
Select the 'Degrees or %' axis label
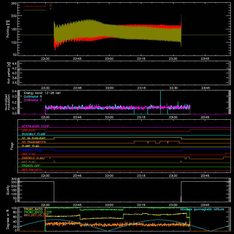(x=8, y=219)
